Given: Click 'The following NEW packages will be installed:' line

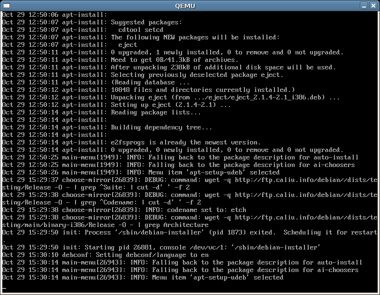Looking at the screenshot, I should pos(141,38).
